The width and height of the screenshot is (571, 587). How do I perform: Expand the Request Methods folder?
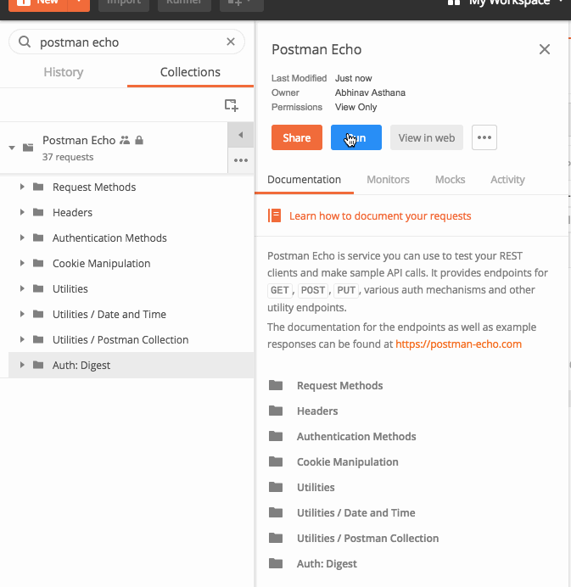click(x=22, y=187)
